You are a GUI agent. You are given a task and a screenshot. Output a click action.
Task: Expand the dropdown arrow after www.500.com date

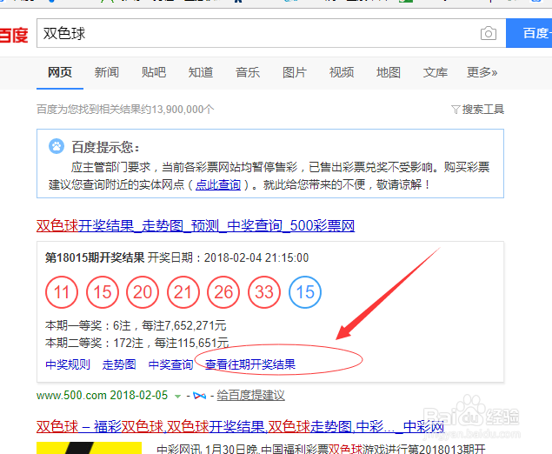tap(178, 397)
